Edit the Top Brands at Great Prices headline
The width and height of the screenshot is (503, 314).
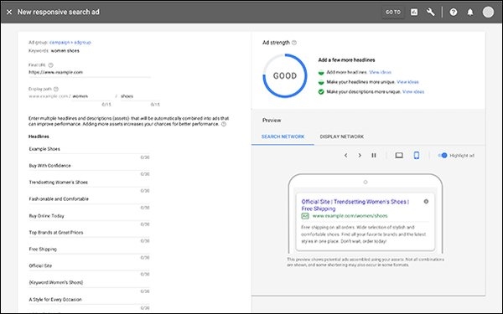[x=89, y=233]
